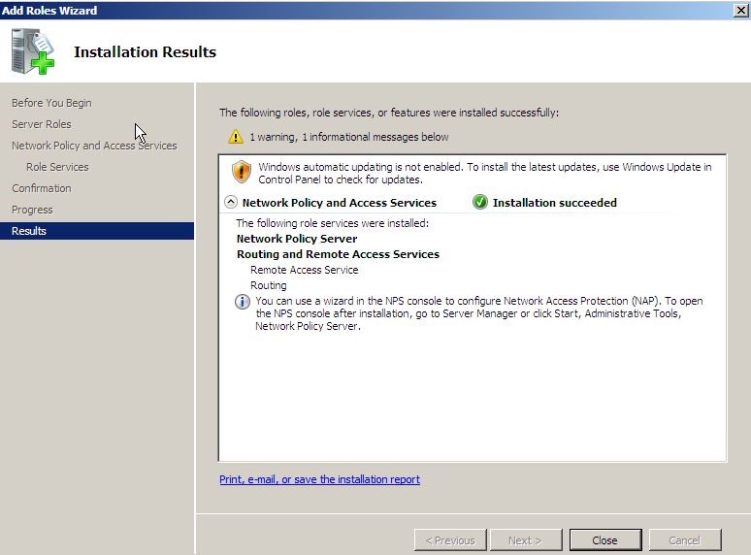Click the Next button
Image resolution: width=751 pixels, height=555 pixels.
click(x=526, y=540)
